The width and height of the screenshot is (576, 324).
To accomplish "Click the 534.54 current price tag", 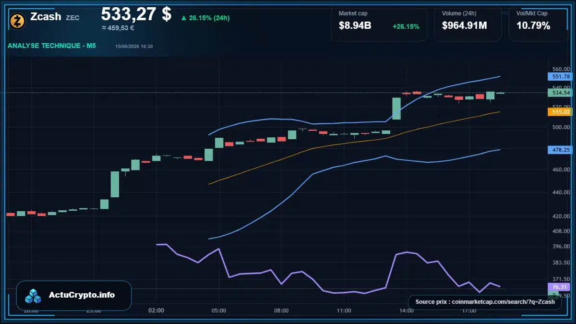I will click(x=560, y=93).
